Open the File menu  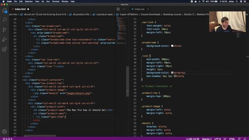pos(15,2)
